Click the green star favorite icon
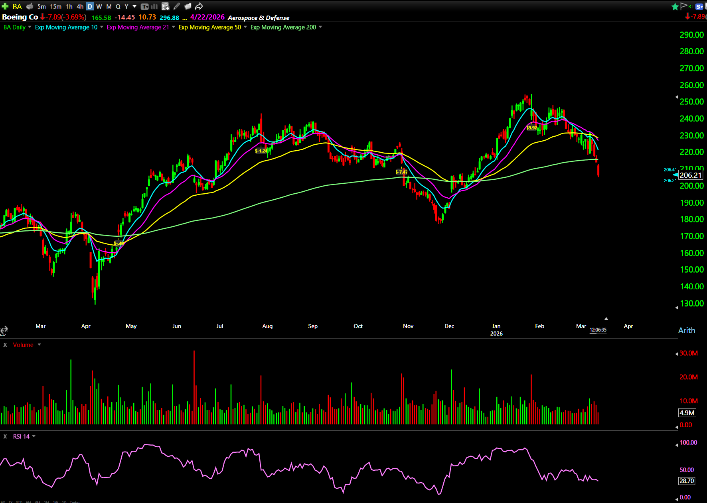707x503 pixels. click(x=675, y=6)
